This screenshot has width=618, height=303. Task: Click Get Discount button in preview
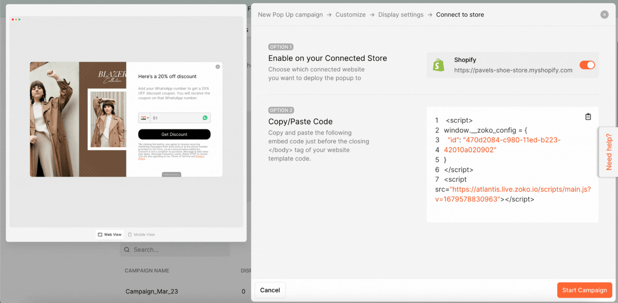(174, 134)
